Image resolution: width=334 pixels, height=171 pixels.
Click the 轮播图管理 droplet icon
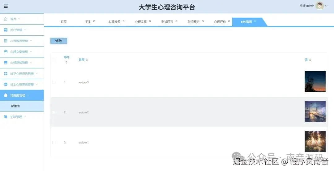[6, 95]
